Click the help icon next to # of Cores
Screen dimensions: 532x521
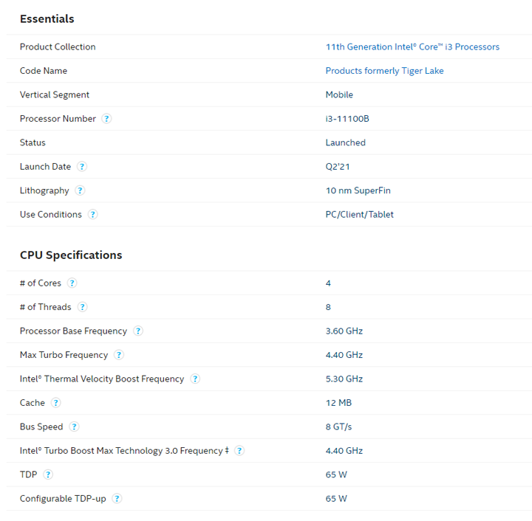(x=72, y=283)
